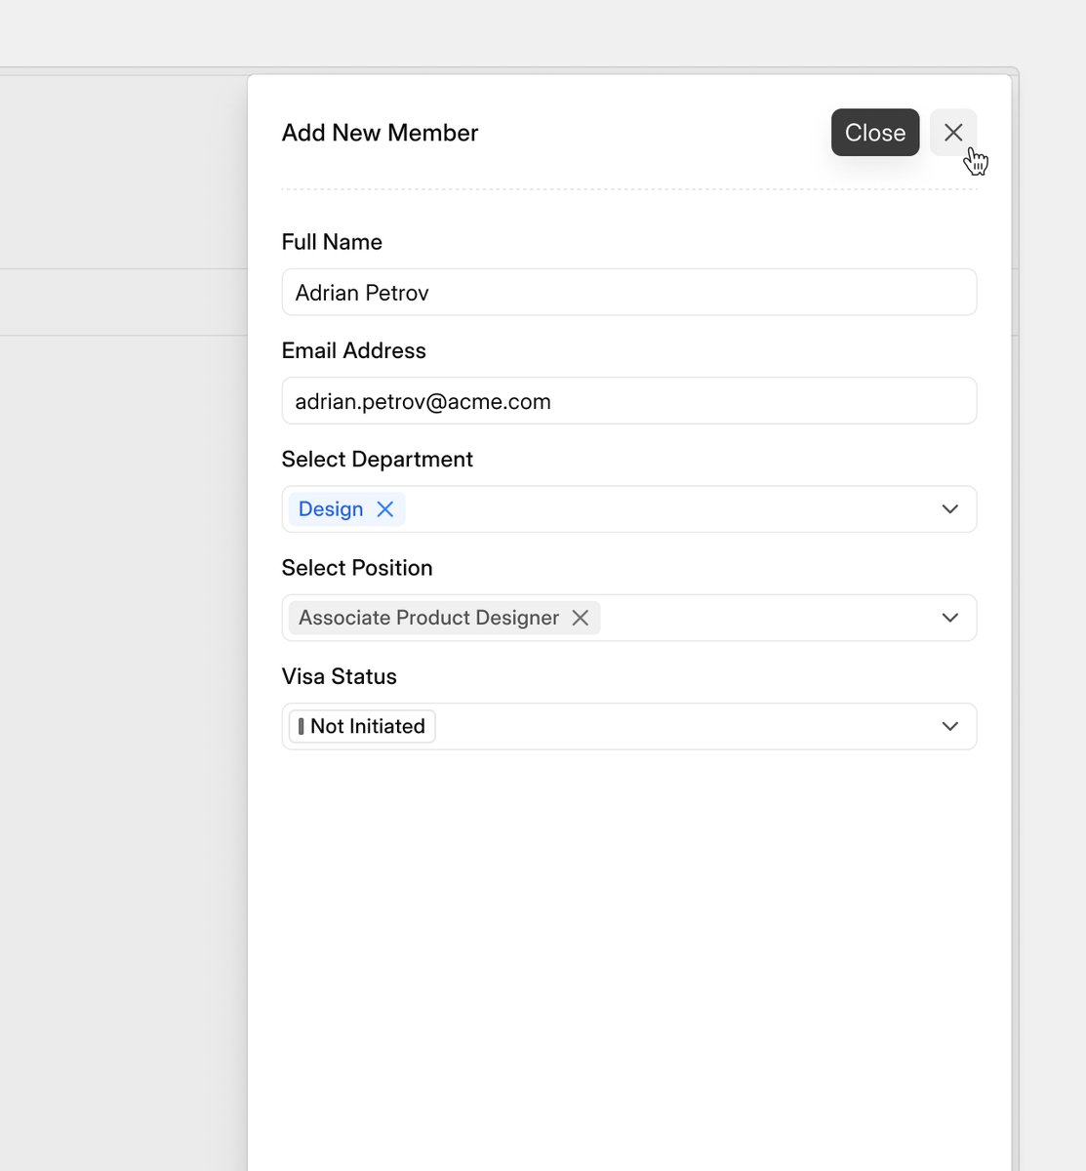Click the Visa Status label
Screen dimensions: 1086x1171
340,676
